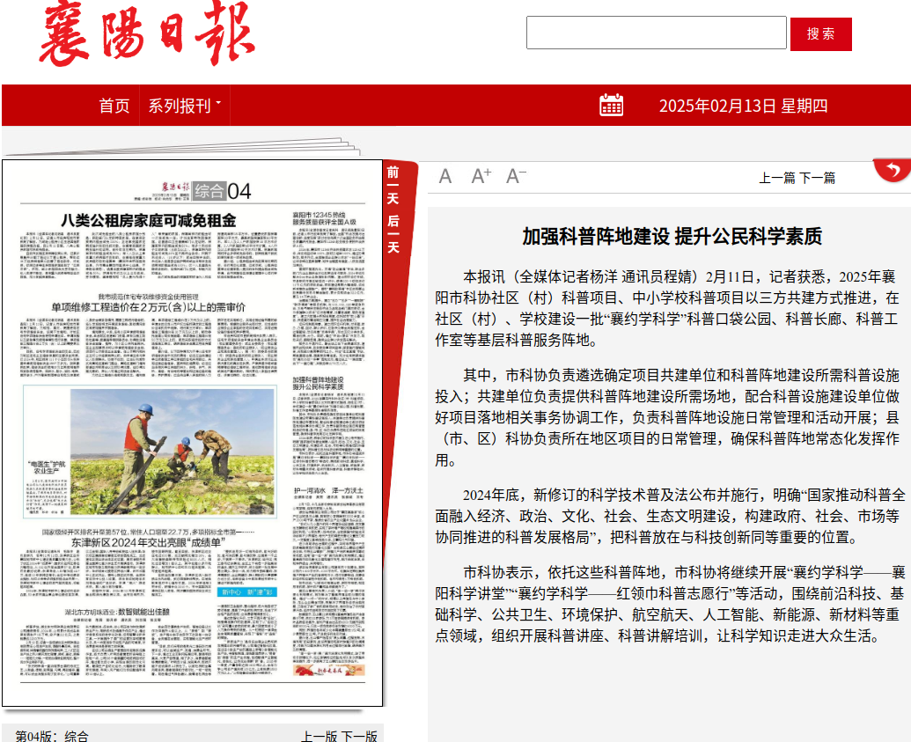
Task: Reset font size with plain A icon
Action: [x=445, y=177]
